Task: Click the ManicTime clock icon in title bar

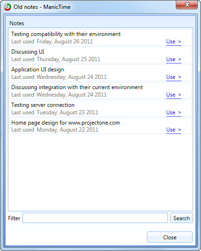Action: tap(7, 7)
